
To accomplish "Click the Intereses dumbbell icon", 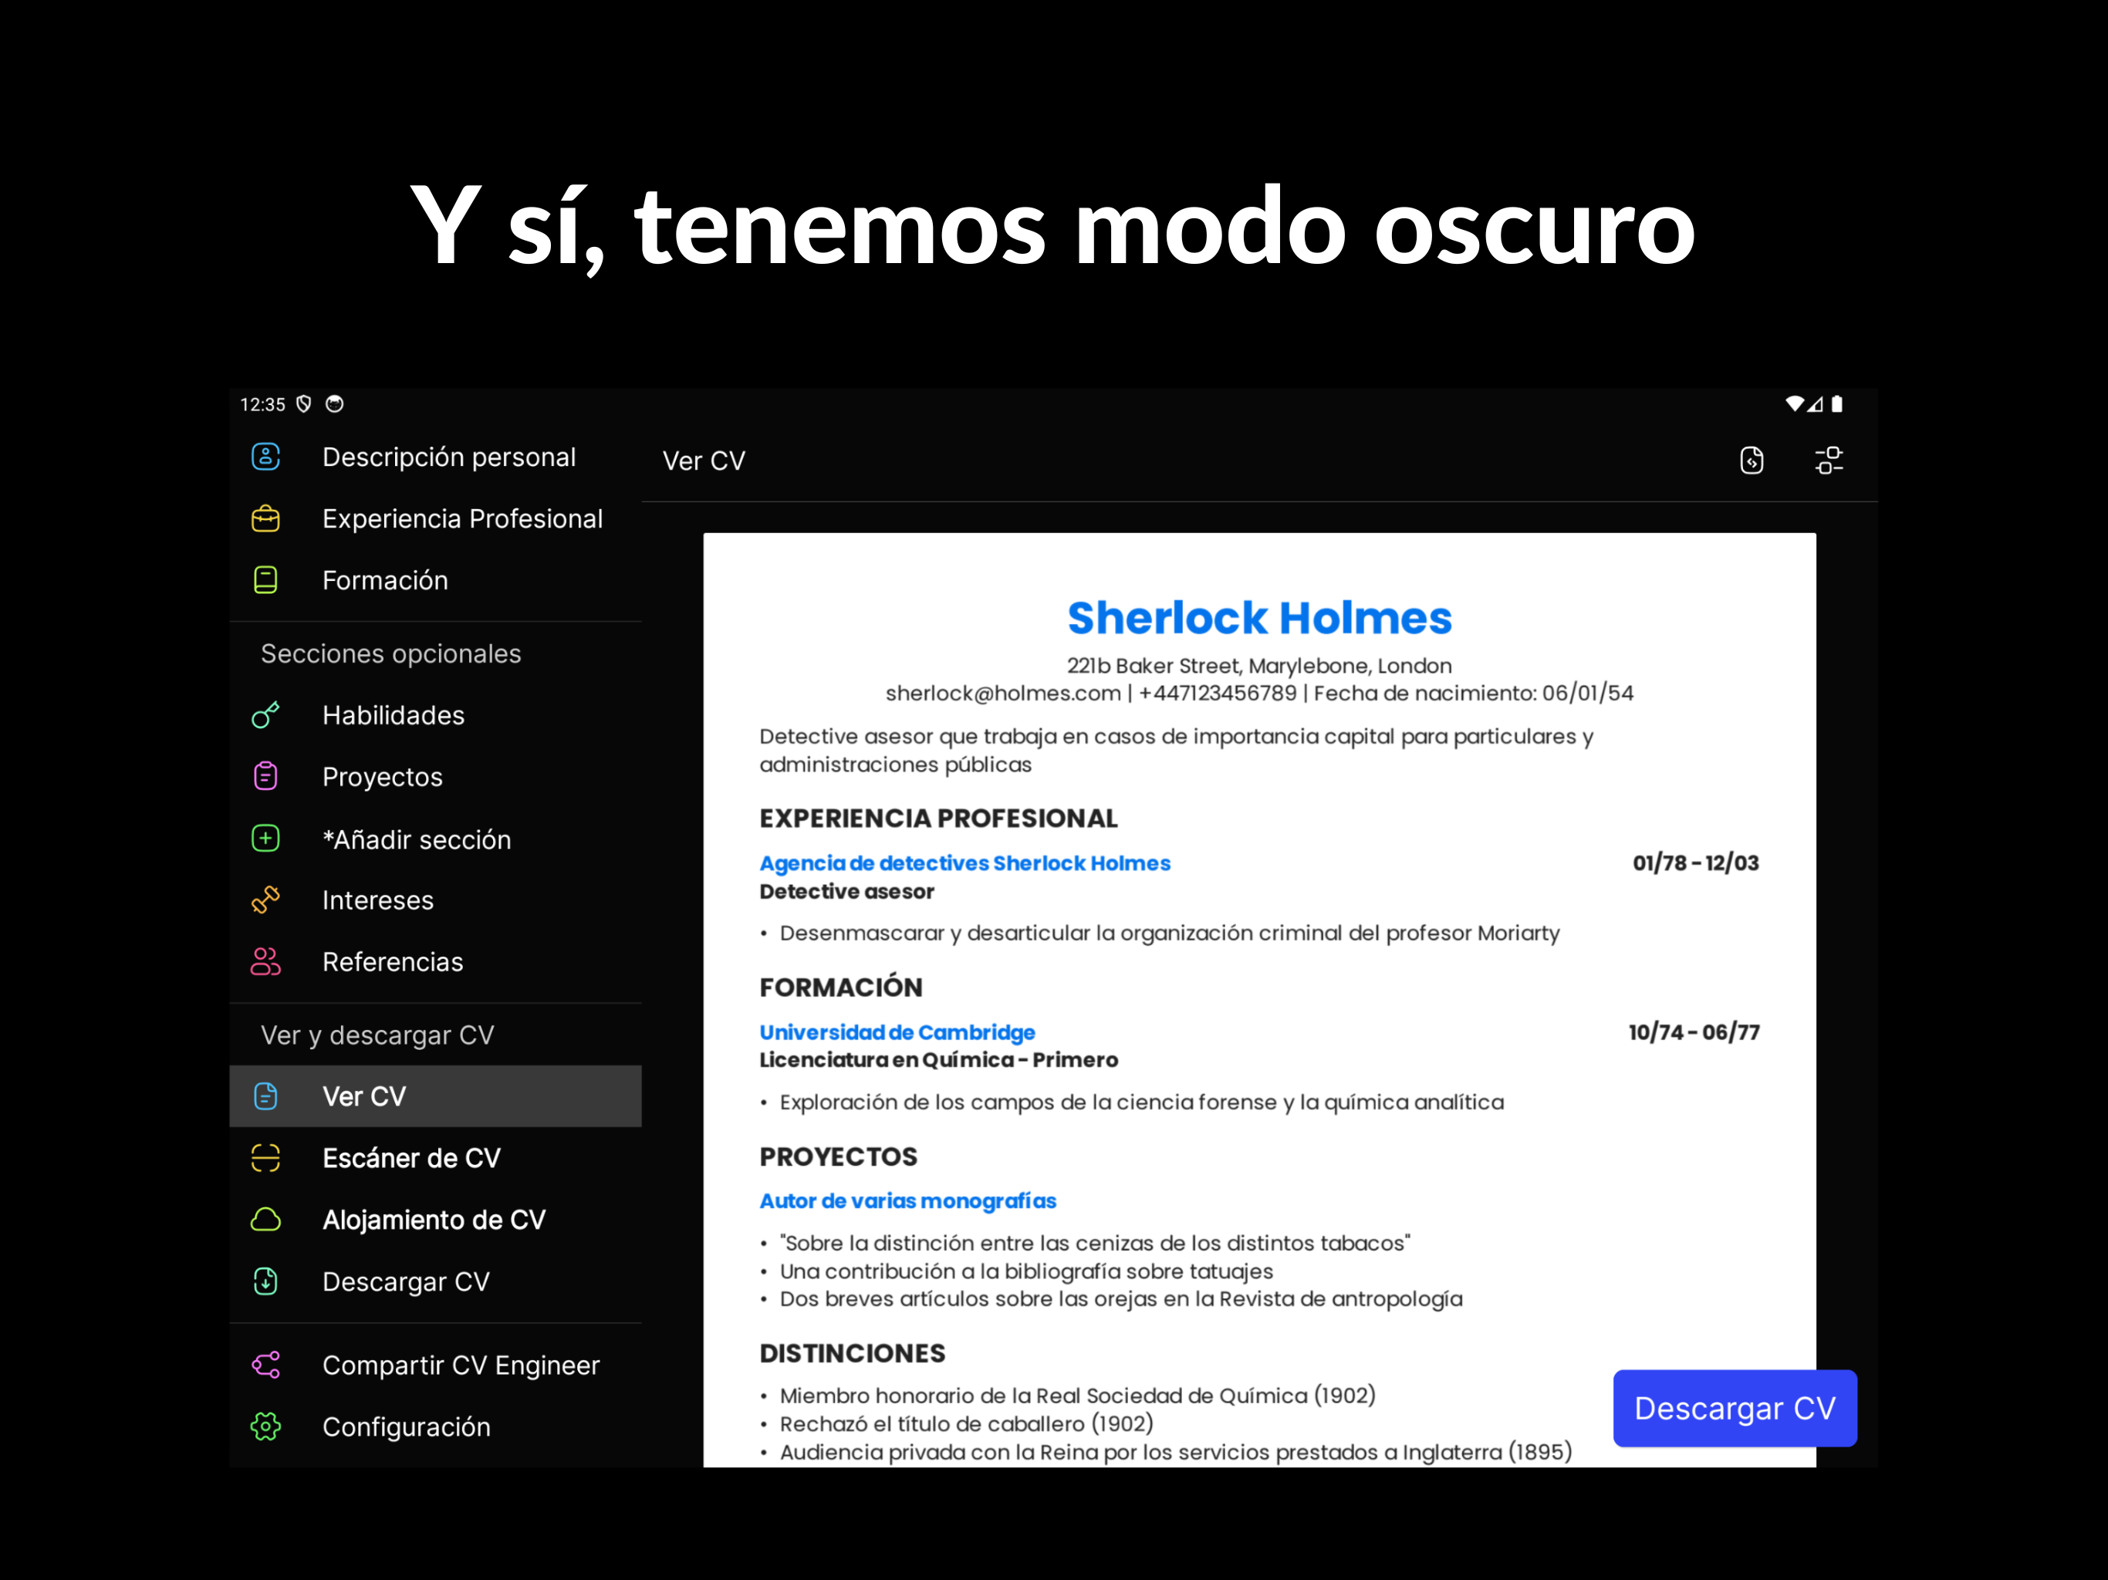I will [265, 900].
